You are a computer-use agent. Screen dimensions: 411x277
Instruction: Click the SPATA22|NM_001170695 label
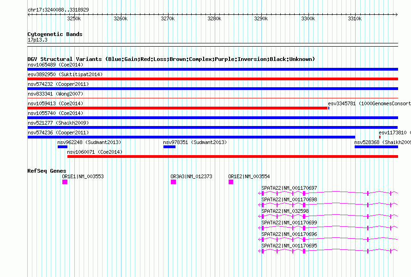click(289, 246)
